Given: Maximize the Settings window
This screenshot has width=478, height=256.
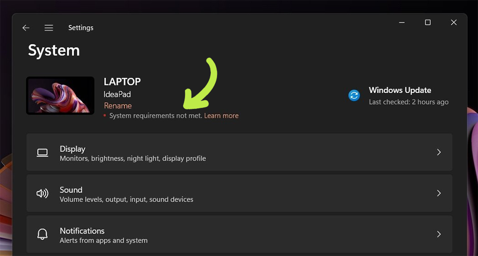Looking at the screenshot, I should [x=428, y=22].
